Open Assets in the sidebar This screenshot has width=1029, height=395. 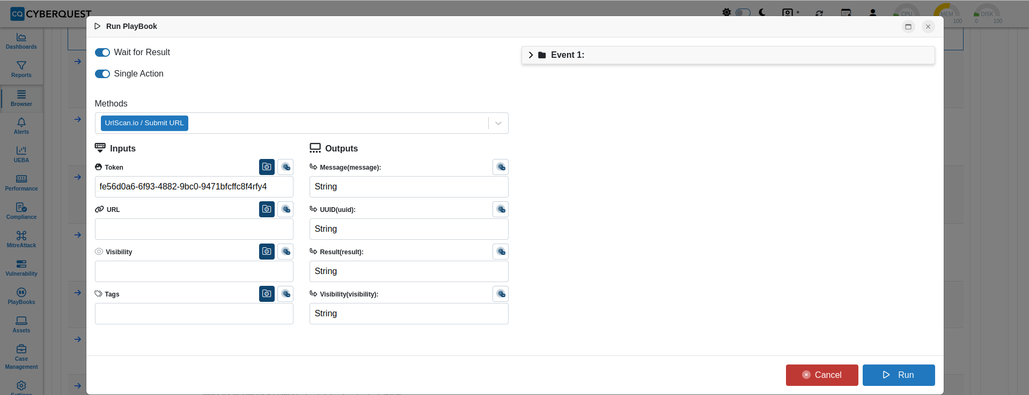tap(21, 325)
